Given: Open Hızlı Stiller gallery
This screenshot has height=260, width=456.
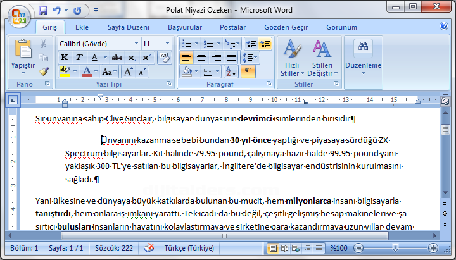Looking at the screenshot, I should [x=292, y=58].
